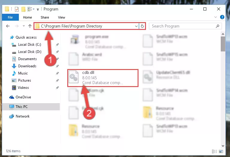Viewport: 230px width, 157px height.
Task: Click the vertical scrollbar thumb
Action: pyautogui.click(x=223, y=44)
